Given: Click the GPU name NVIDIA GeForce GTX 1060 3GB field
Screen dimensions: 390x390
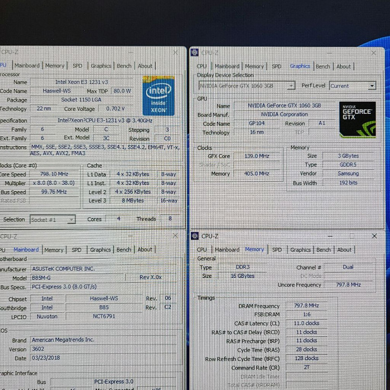Looking at the screenshot, I should [x=284, y=106].
